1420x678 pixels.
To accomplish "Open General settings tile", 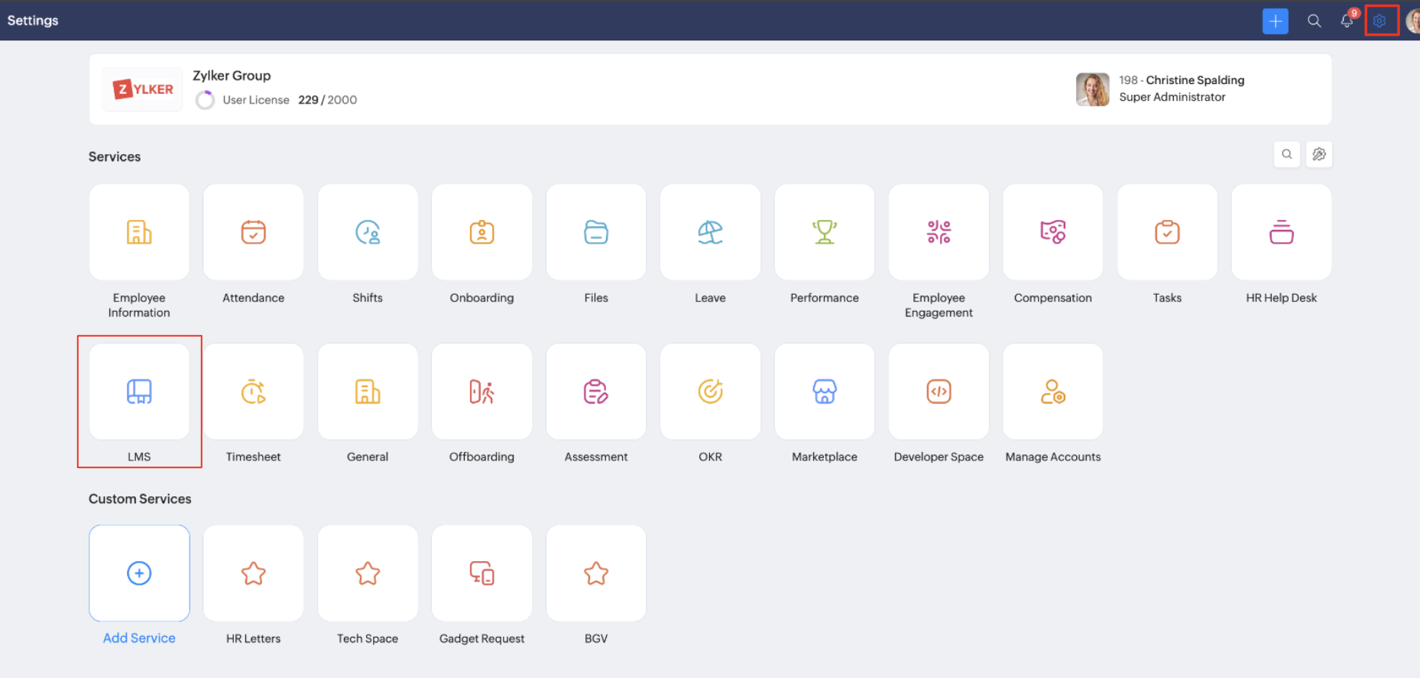I will [x=368, y=392].
